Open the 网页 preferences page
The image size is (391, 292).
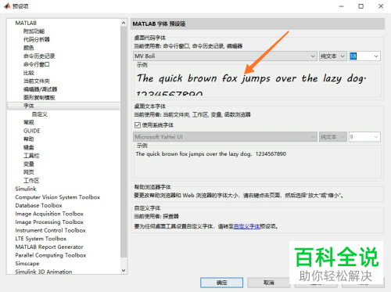click(x=29, y=172)
